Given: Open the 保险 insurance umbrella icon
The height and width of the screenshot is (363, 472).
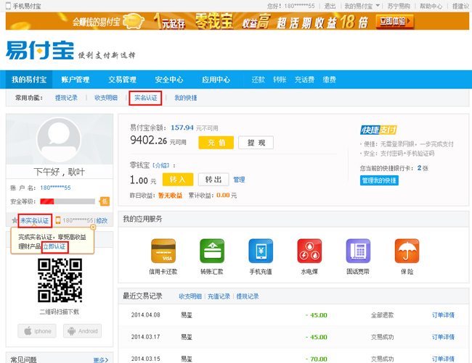Looking at the screenshot, I should coord(407,251).
